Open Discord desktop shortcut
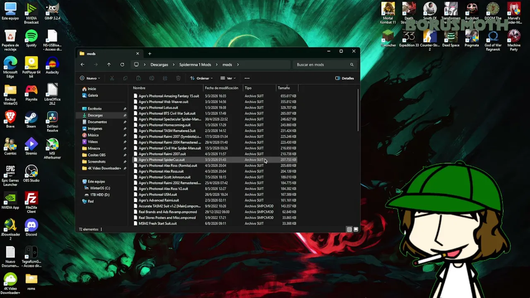 tap(31, 228)
